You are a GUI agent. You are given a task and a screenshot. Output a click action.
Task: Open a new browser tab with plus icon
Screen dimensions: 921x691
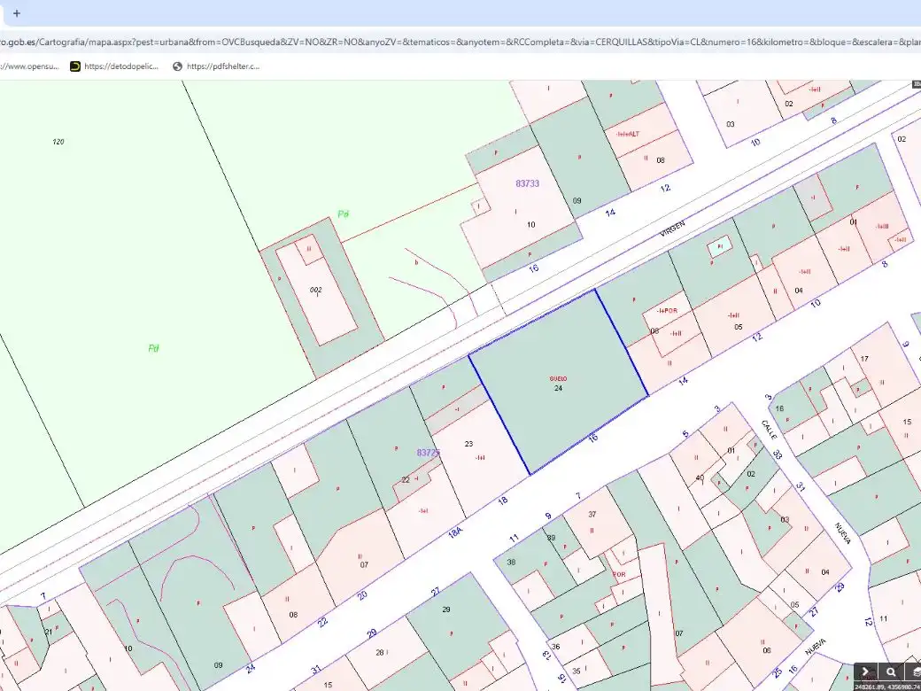pyautogui.click(x=17, y=13)
